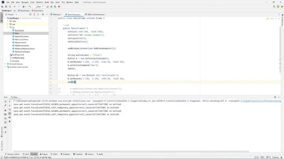Click the Save All toolbar icon

tap(6, 7)
